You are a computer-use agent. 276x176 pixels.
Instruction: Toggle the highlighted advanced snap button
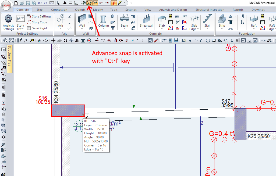(90, 3)
